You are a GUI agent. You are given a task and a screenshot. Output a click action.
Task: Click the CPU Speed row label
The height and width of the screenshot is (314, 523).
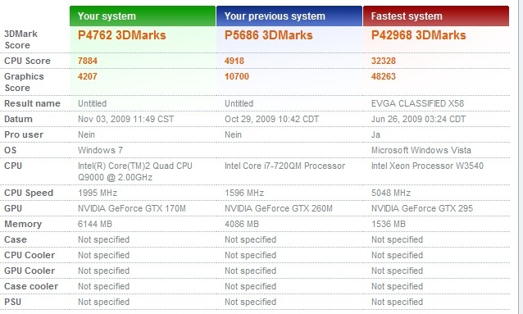point(29,193)
